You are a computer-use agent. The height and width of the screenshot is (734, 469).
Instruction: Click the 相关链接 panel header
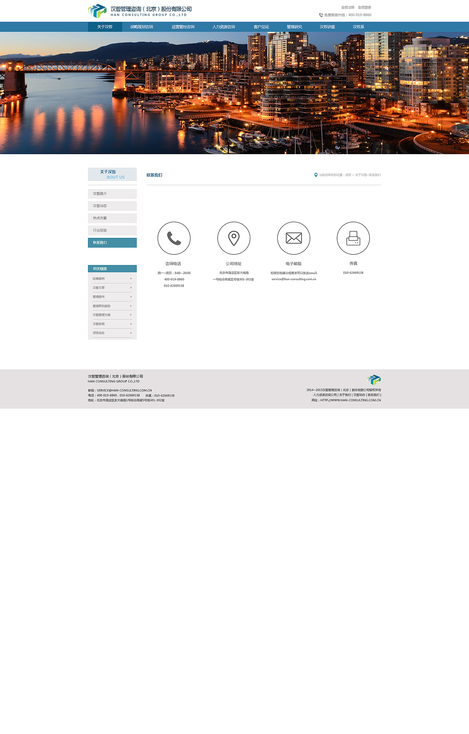click(x=112, y=269)
